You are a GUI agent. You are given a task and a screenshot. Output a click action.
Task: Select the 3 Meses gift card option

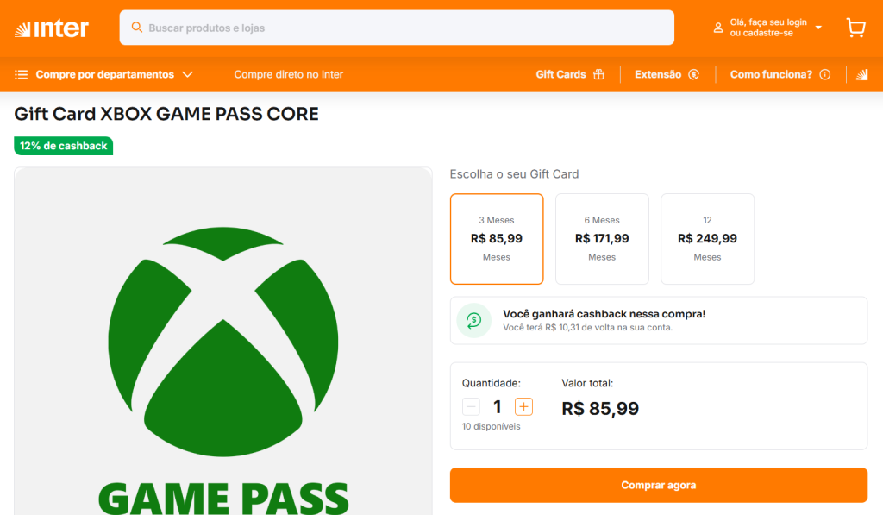(x=497, y=239)
